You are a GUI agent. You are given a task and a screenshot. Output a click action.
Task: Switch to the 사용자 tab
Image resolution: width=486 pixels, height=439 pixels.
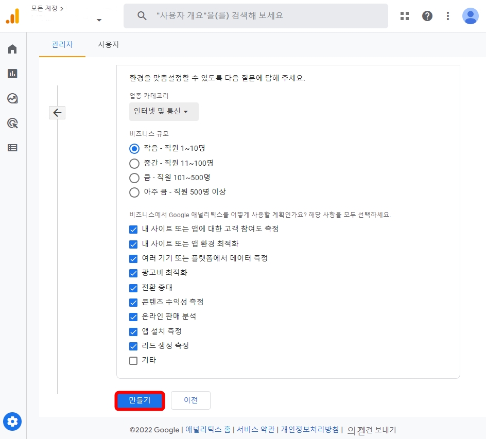tap(108, 45)
